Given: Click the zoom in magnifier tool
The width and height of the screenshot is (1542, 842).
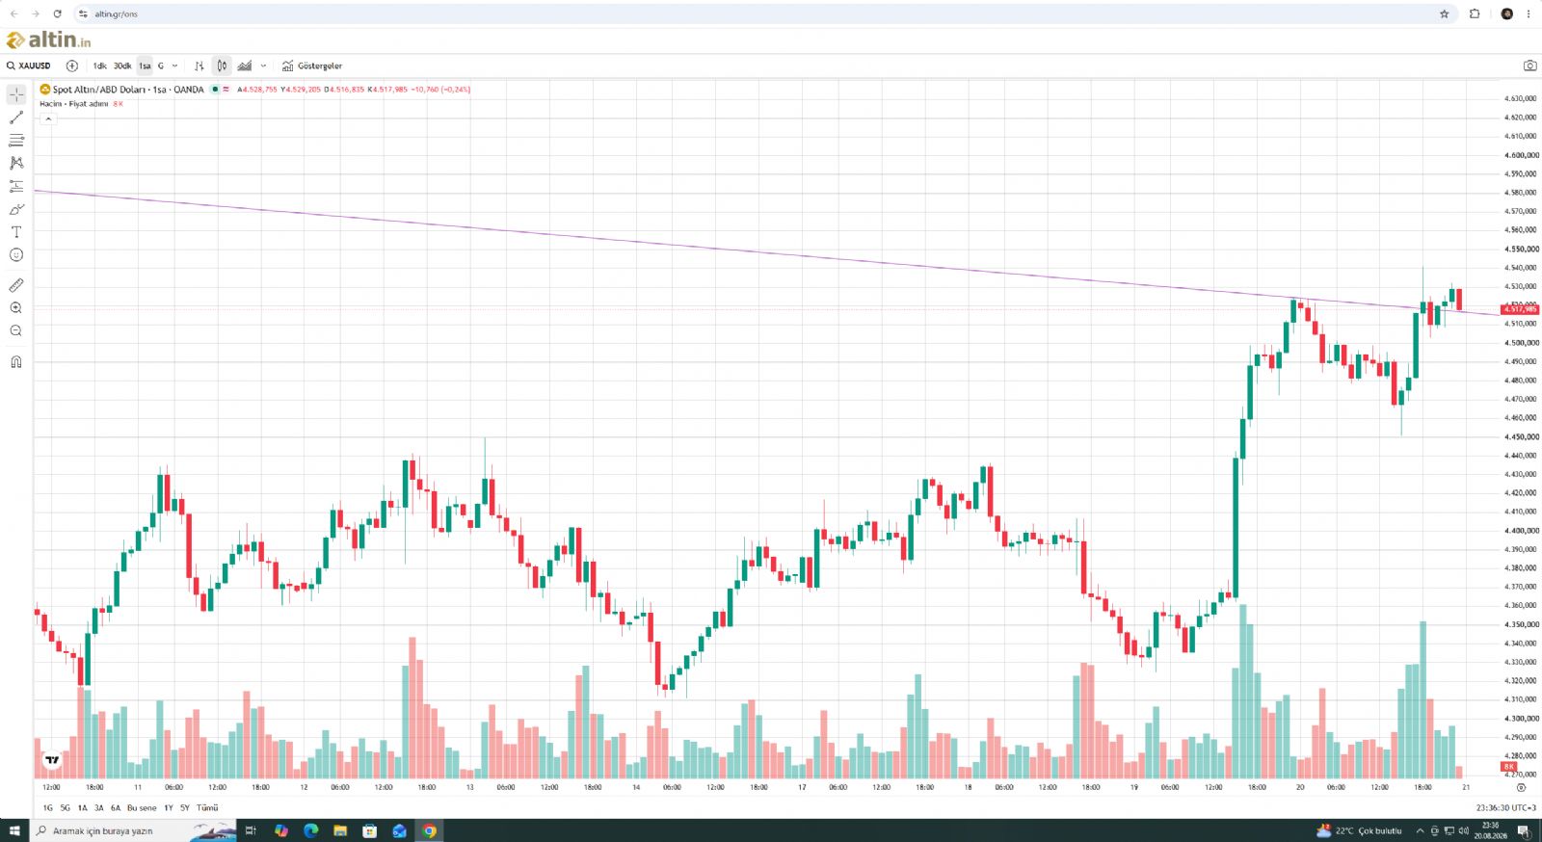Looking at the screenshot, I should (x=16, y=308).
